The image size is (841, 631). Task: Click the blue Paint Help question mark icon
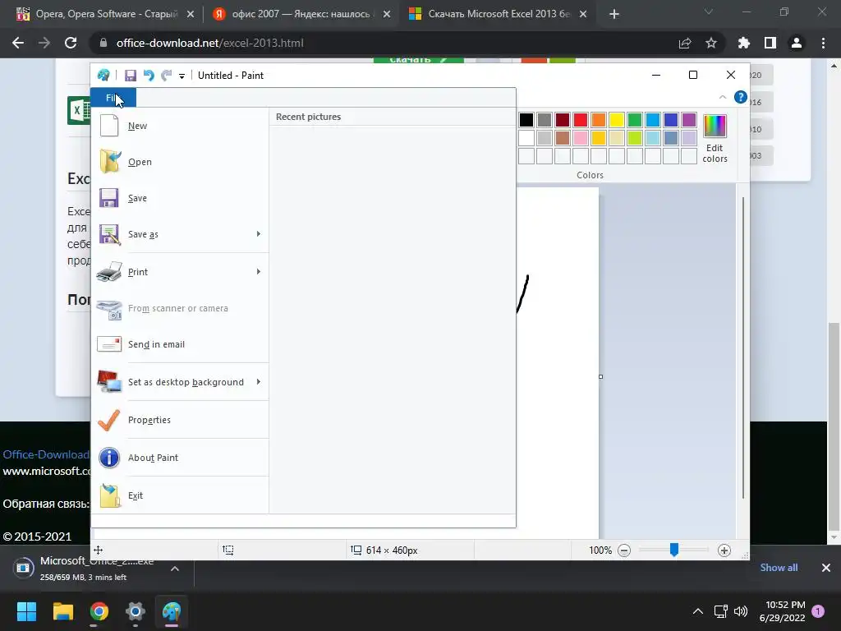point(740,97)
